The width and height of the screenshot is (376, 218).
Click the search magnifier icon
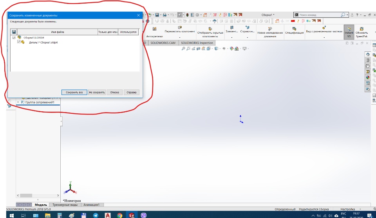point(343,15)
